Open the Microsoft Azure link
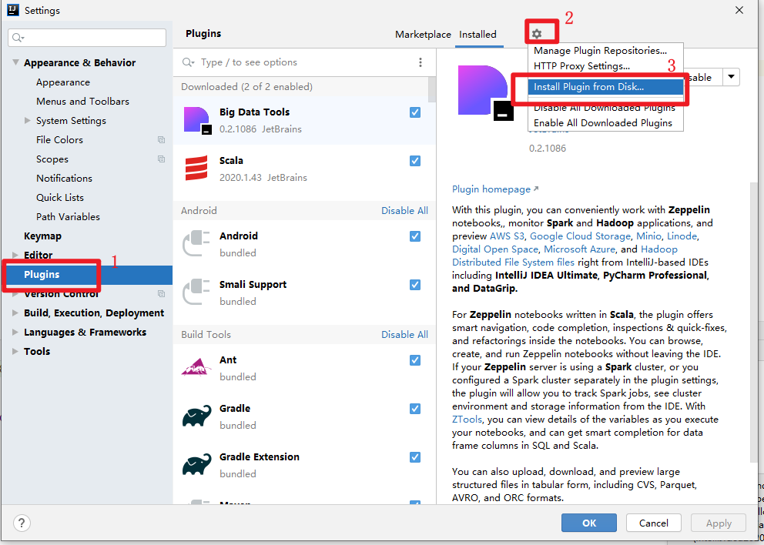The image size is (764, 545). click(x=579, y=249)
